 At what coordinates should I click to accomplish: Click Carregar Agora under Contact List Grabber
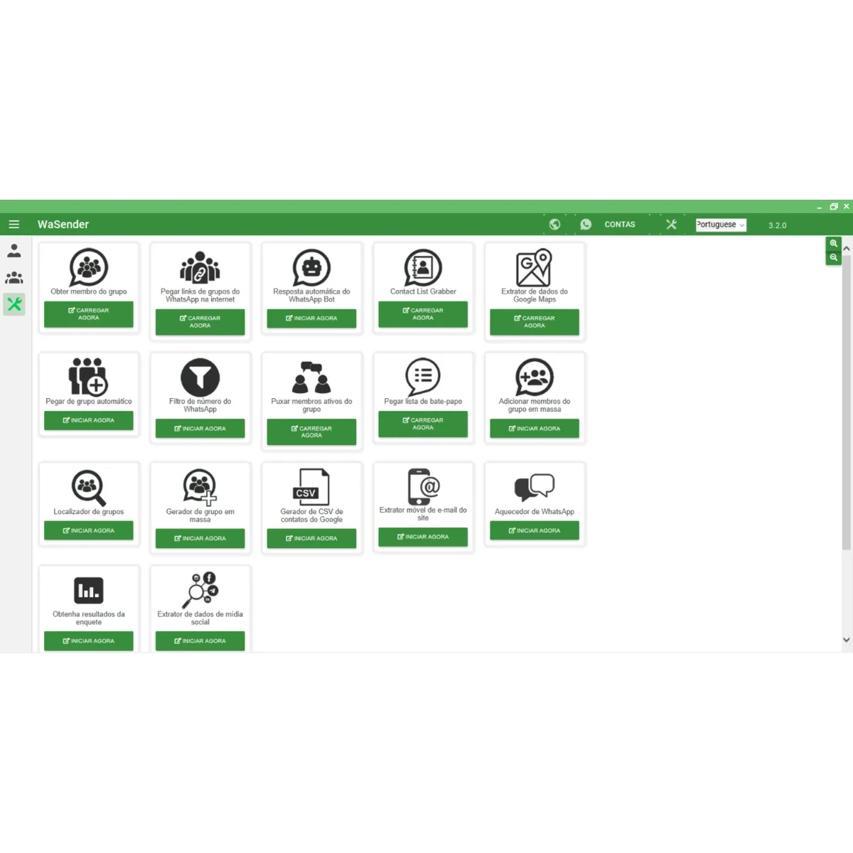(x=423, y=314)
